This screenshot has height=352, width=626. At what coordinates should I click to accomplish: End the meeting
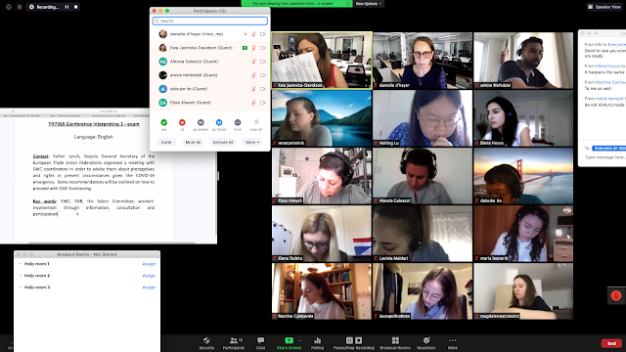click(611, 343)
